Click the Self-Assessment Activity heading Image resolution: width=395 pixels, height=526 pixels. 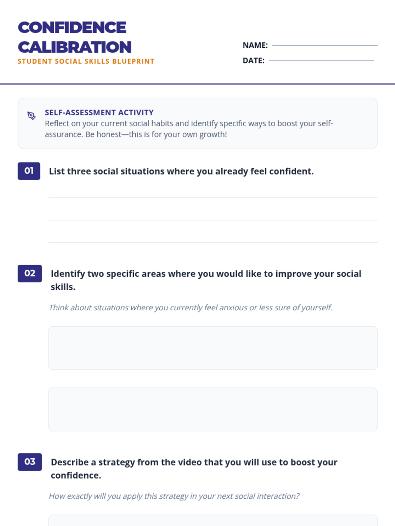(99, 112)
